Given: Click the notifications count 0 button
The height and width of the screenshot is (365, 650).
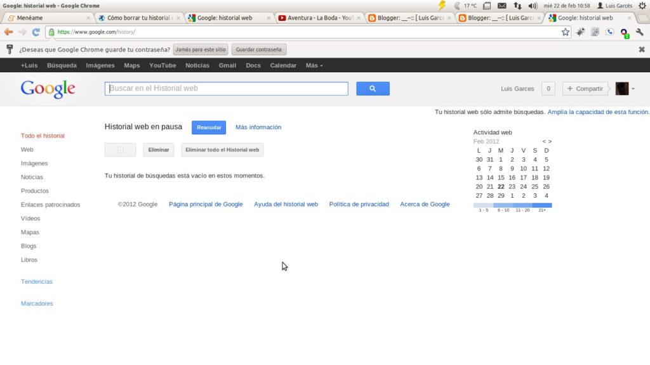Looking at the screenshot, I should pos(548,89).
